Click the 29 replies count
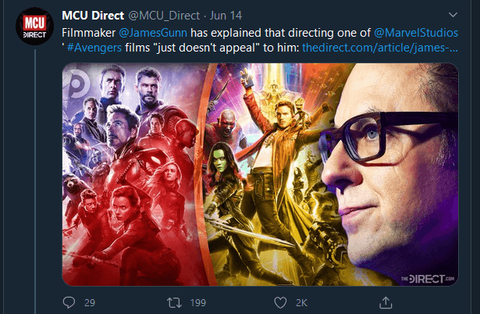Viewport: 480px width, 314px height. pyautogui.click(x=89, y=301)
